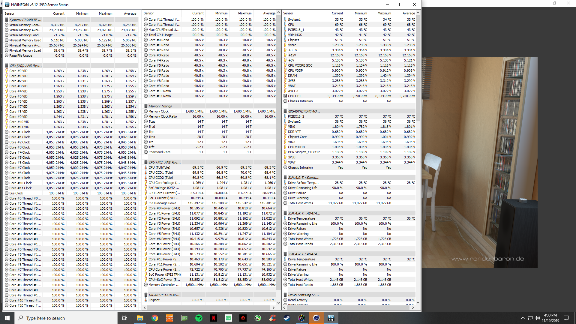This screenshot has height=324, width=576.
Task: Open the Action Center notifications
Action: (x=566, y=318)
